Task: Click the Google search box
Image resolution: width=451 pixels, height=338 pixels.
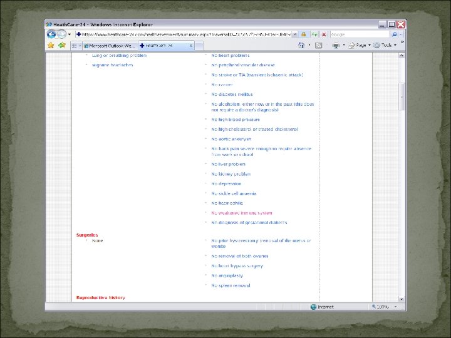Action: 360,34
